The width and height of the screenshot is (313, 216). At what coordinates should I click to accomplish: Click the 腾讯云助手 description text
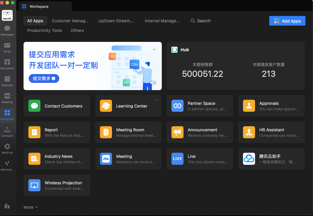277,162
